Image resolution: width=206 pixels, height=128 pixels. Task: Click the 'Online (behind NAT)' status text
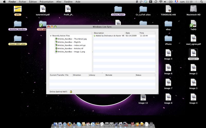[58, 92]
